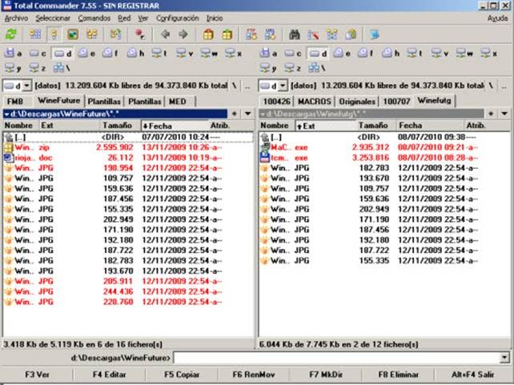Click the red star with cursor icon
Image resolution: width=514 pixels, height=385 pixels.
point(140,34)
